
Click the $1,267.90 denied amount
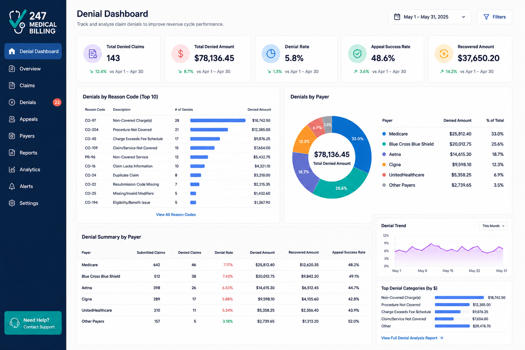point(261,202)
